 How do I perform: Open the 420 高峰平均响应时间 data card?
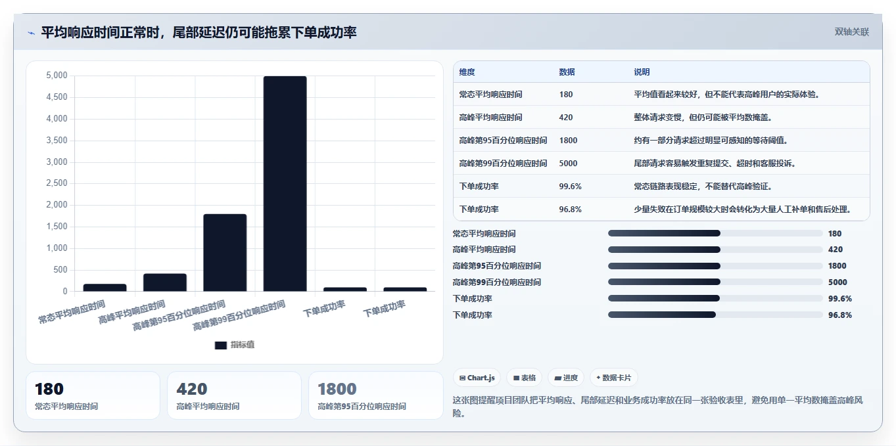pyautogui.click(x=234, y=395)
